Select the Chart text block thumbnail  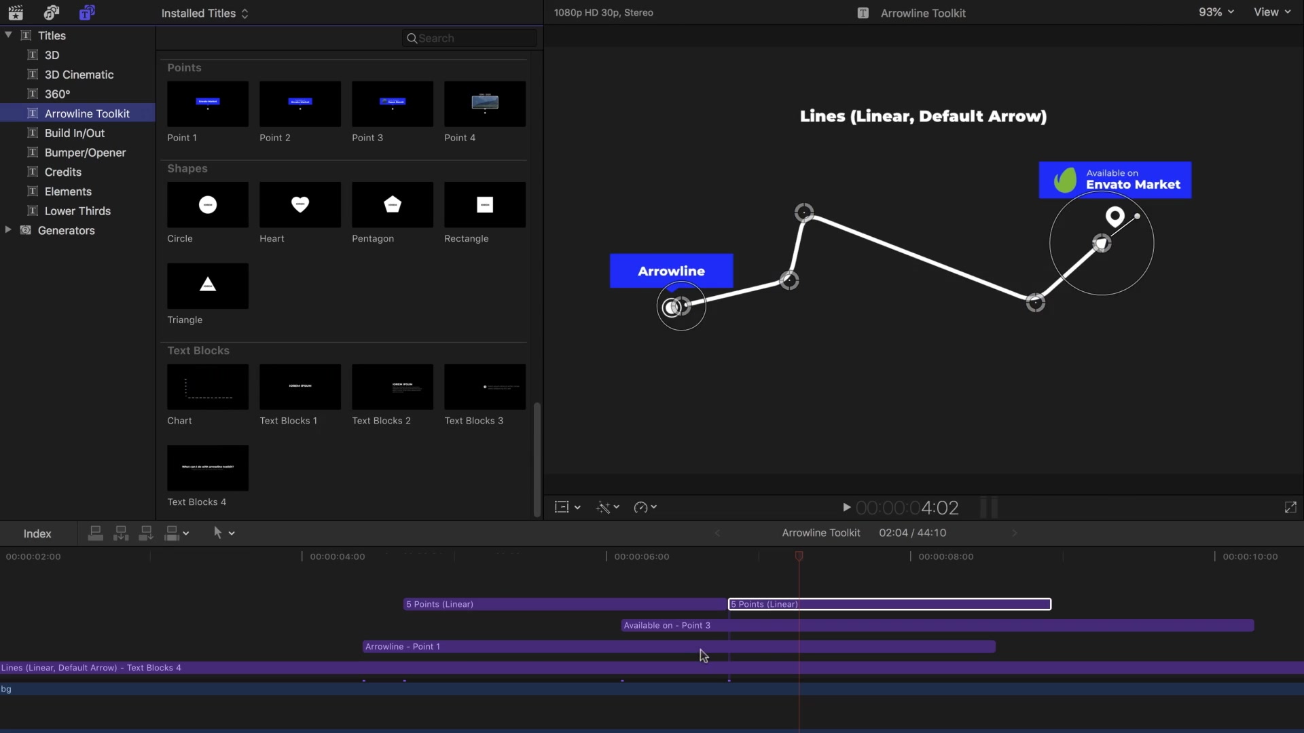coord(208,387)
